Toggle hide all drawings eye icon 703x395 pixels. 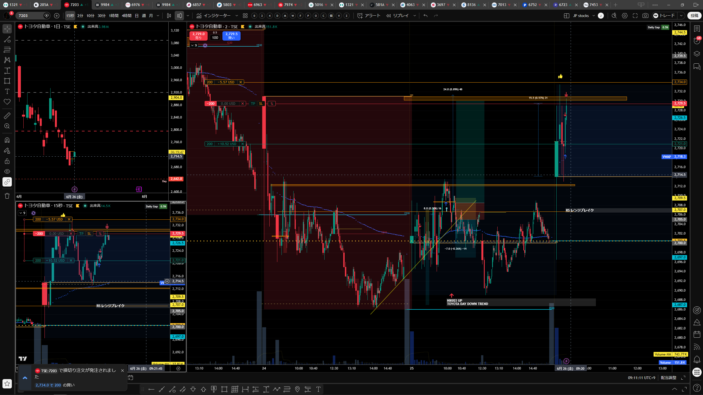[x=7, y=171]
